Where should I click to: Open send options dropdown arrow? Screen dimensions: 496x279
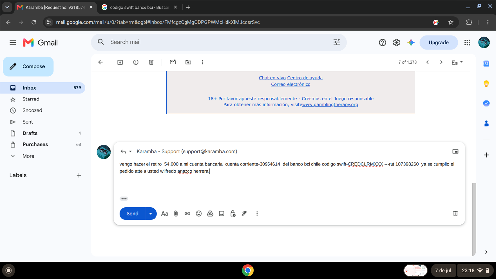click(x=151, y=214)
